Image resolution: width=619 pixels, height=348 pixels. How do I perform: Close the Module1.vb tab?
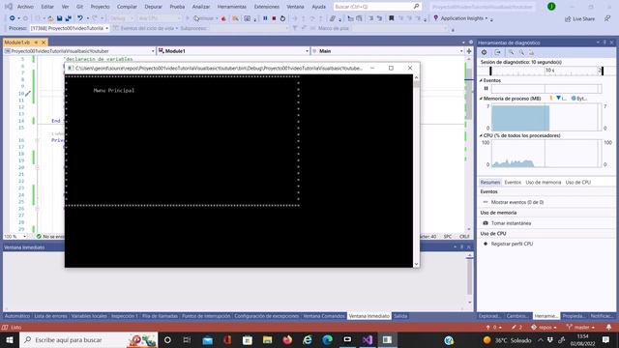pos(44,43)
